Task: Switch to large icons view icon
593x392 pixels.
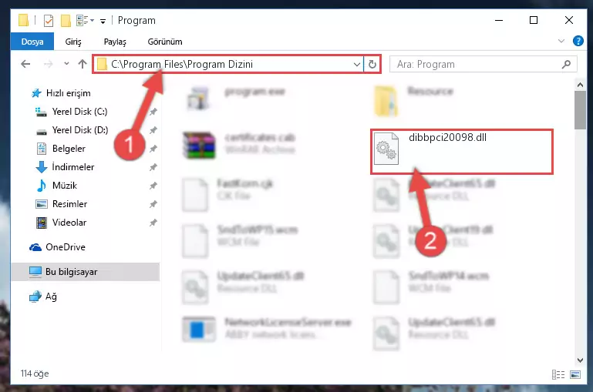Action: (575, 374)
